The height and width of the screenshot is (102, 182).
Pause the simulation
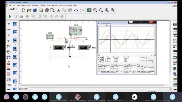[16, 16]
